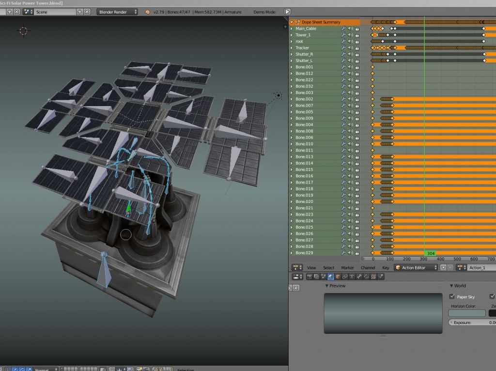This screenshot has height=371, width=496.
Task: Enable the Paper Sky checkbox
Action: click(452, 296)
